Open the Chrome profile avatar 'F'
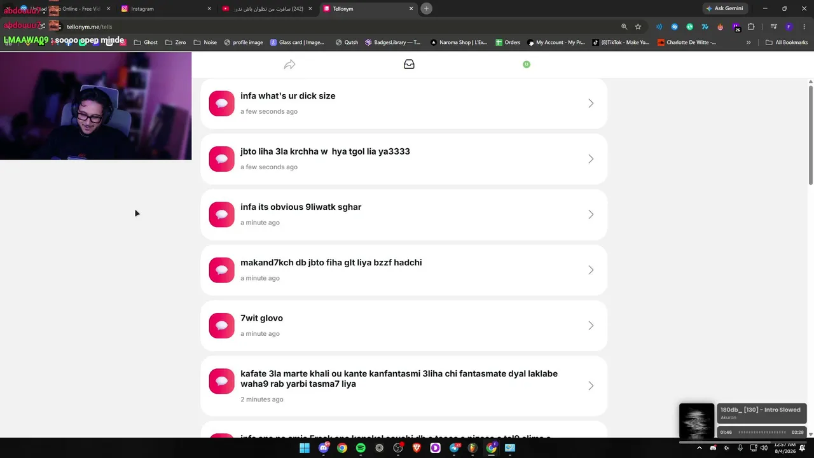Viewport: 814px width, 458px height. [x=789, y=27]
